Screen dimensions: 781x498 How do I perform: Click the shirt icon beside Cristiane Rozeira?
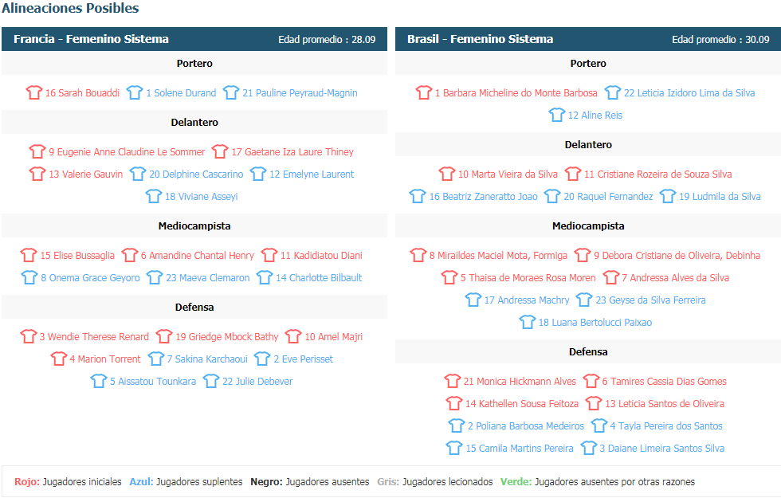573,174
